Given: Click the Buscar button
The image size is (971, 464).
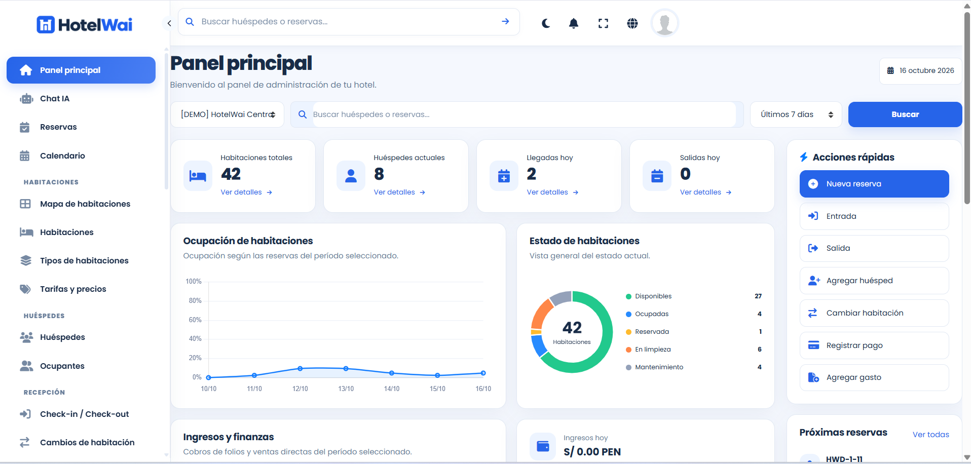Looking at the screenshot, I should pyautogui.click(x=905, y=114).
